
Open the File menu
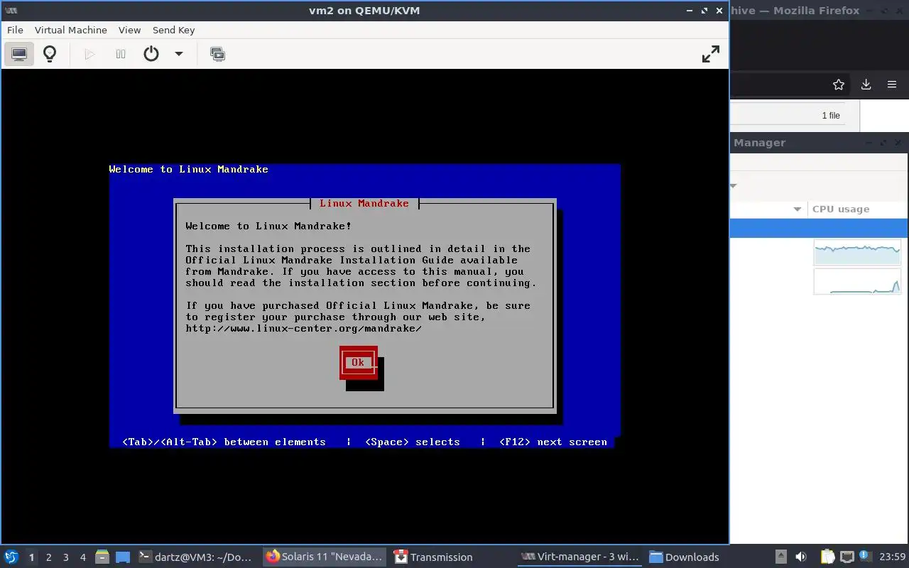coord(15,30)
